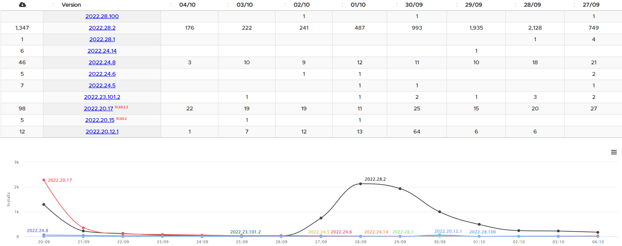
Task: Click the 2022.28.1 chart series label
Action: [x=403, y=232]
